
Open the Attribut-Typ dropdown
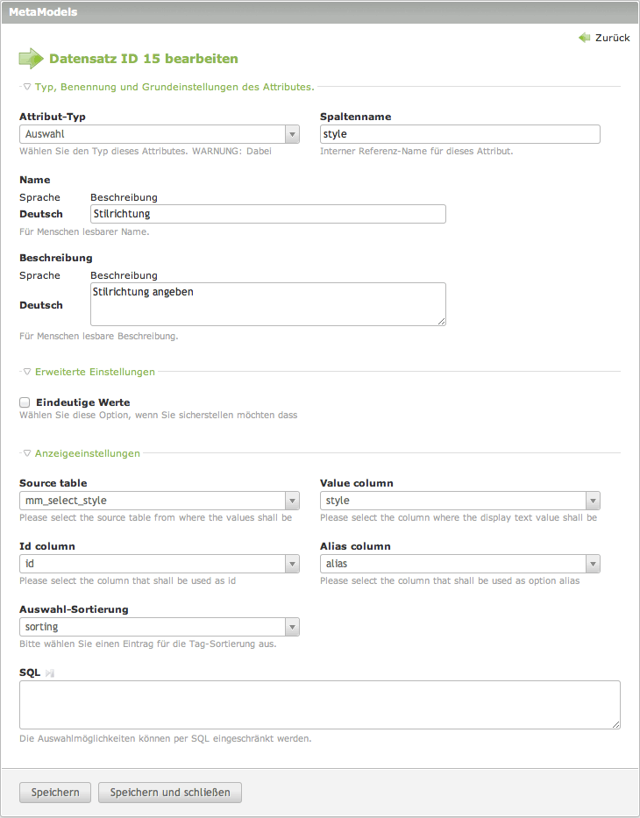pyautogui.click(x=160, y=134)
